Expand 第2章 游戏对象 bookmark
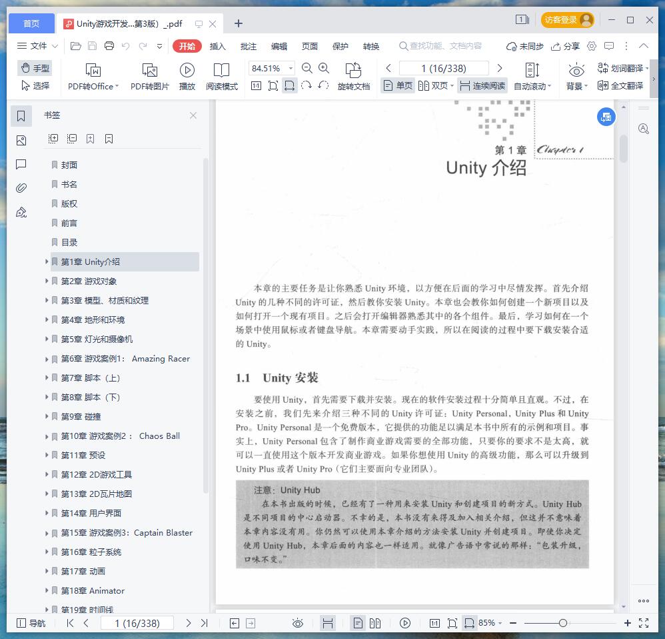 pos(47,281)
